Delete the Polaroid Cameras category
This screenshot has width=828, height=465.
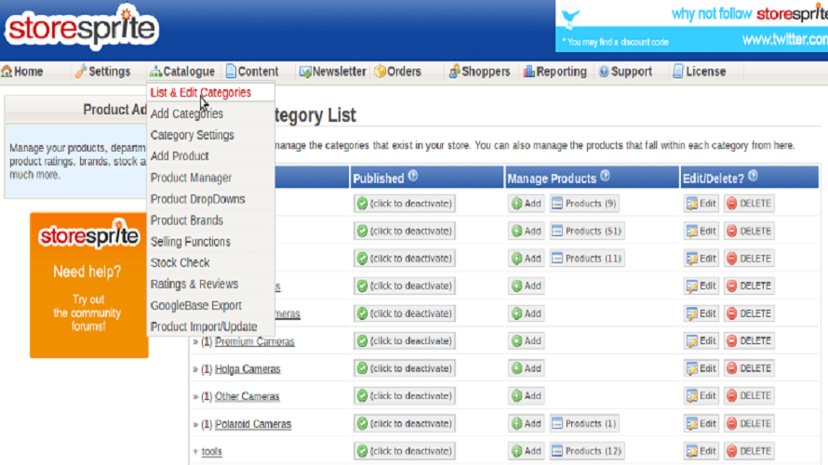(x=749, y=423)
